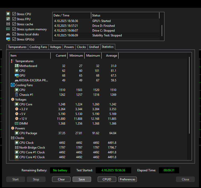Screen dimensions: 201x188
Task: Click the Clocks section chip icon
Action: (13, 138)
